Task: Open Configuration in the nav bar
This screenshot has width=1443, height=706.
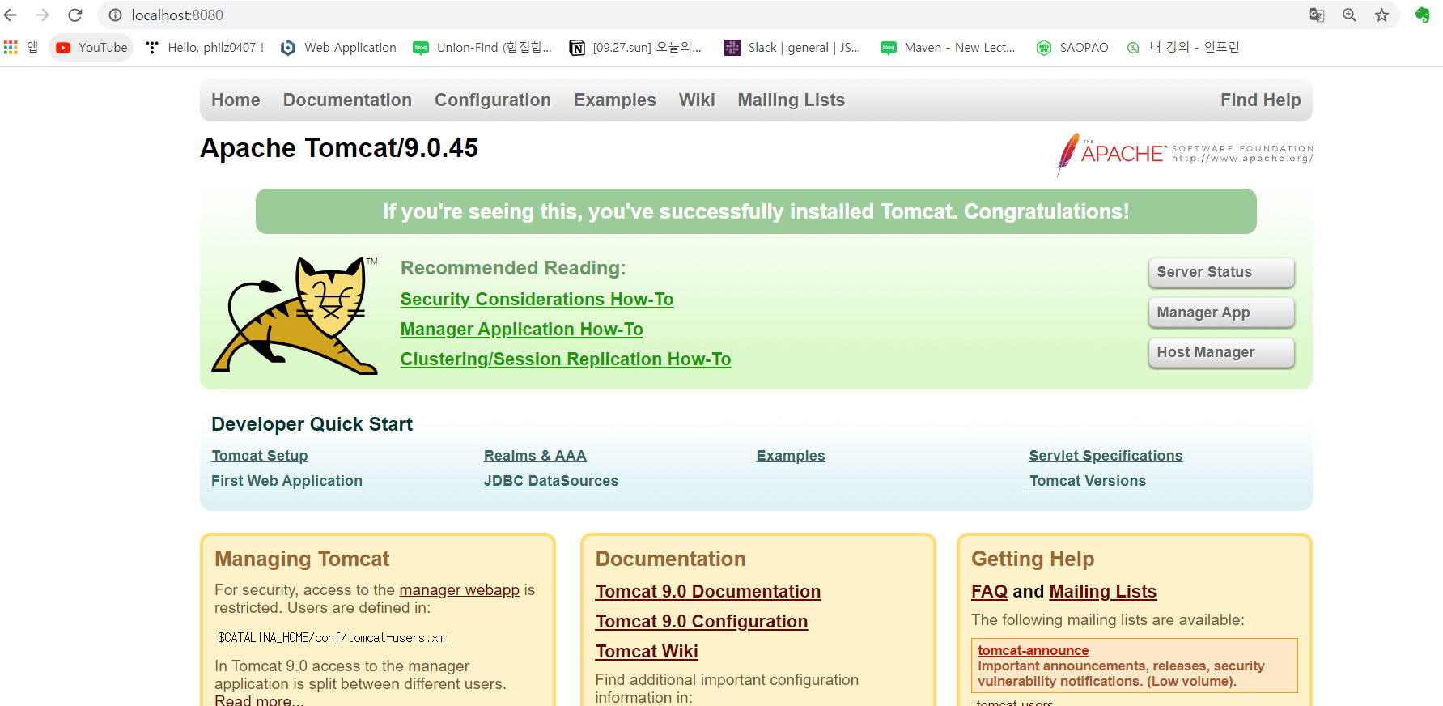Action: (x=493, y=100)
